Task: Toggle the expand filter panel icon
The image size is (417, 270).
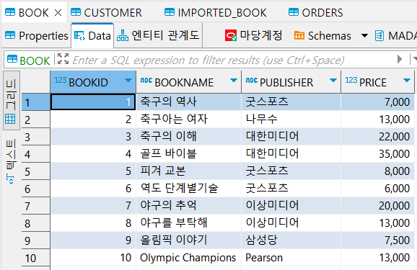Action: (63, 58)
